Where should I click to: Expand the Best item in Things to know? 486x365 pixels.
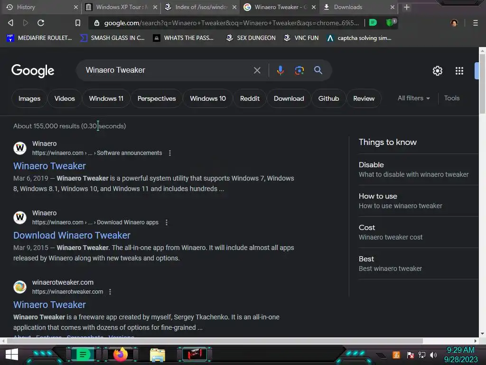click(x=419, y=263)
